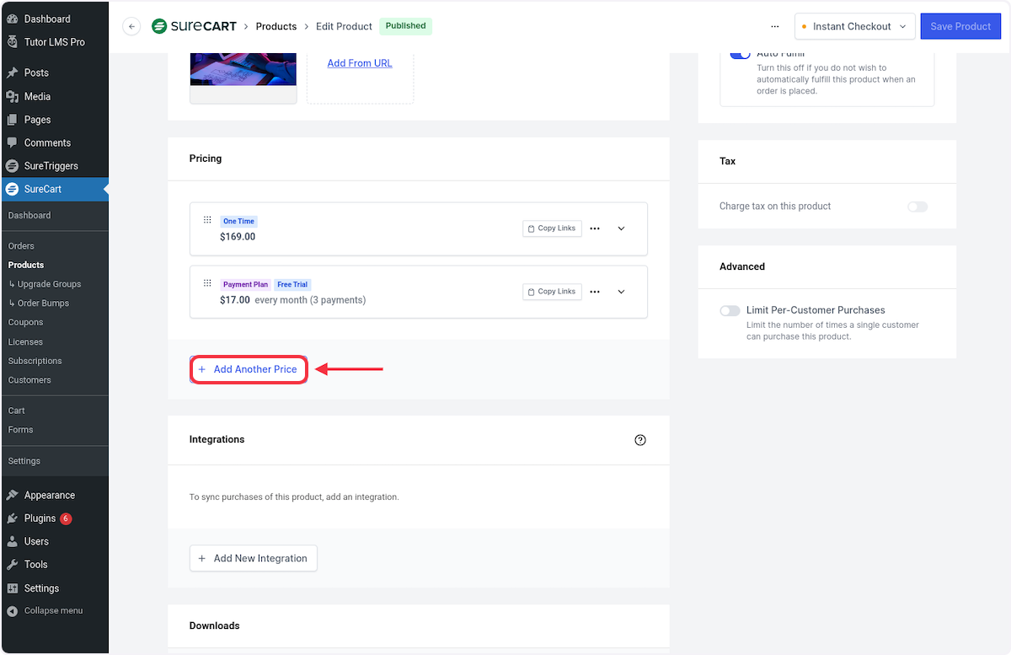Open the Instant Checkout dropdown
This screenshot has width=1011, height=655.
tap(854, 26)
